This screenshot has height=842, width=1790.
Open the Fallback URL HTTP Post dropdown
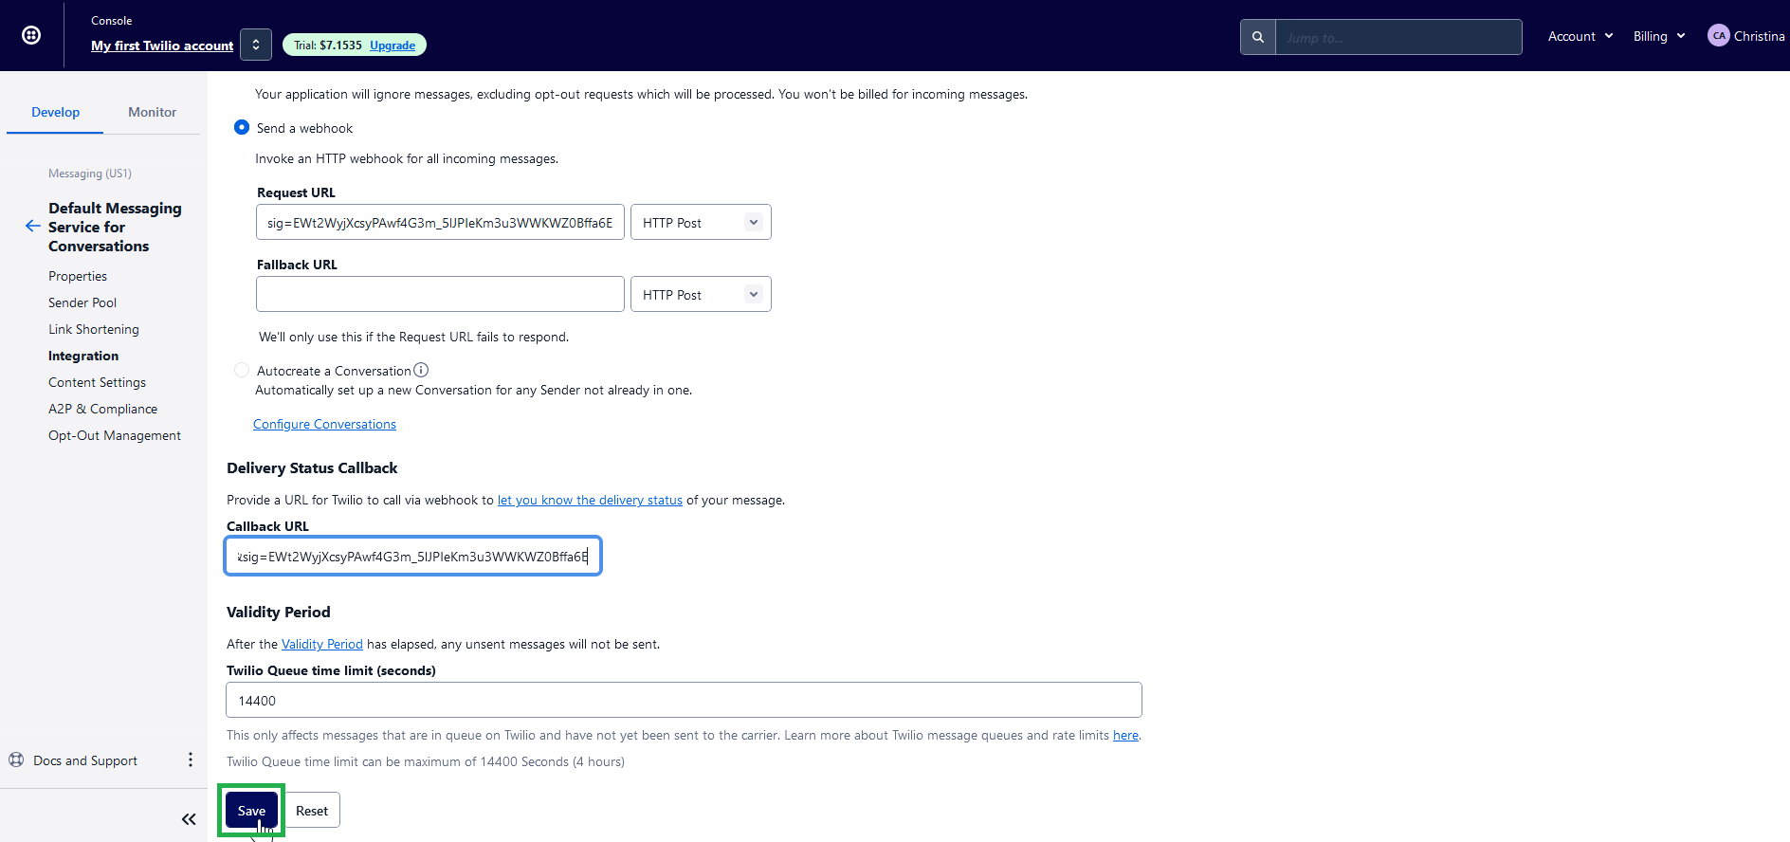(x=701, y=295)
